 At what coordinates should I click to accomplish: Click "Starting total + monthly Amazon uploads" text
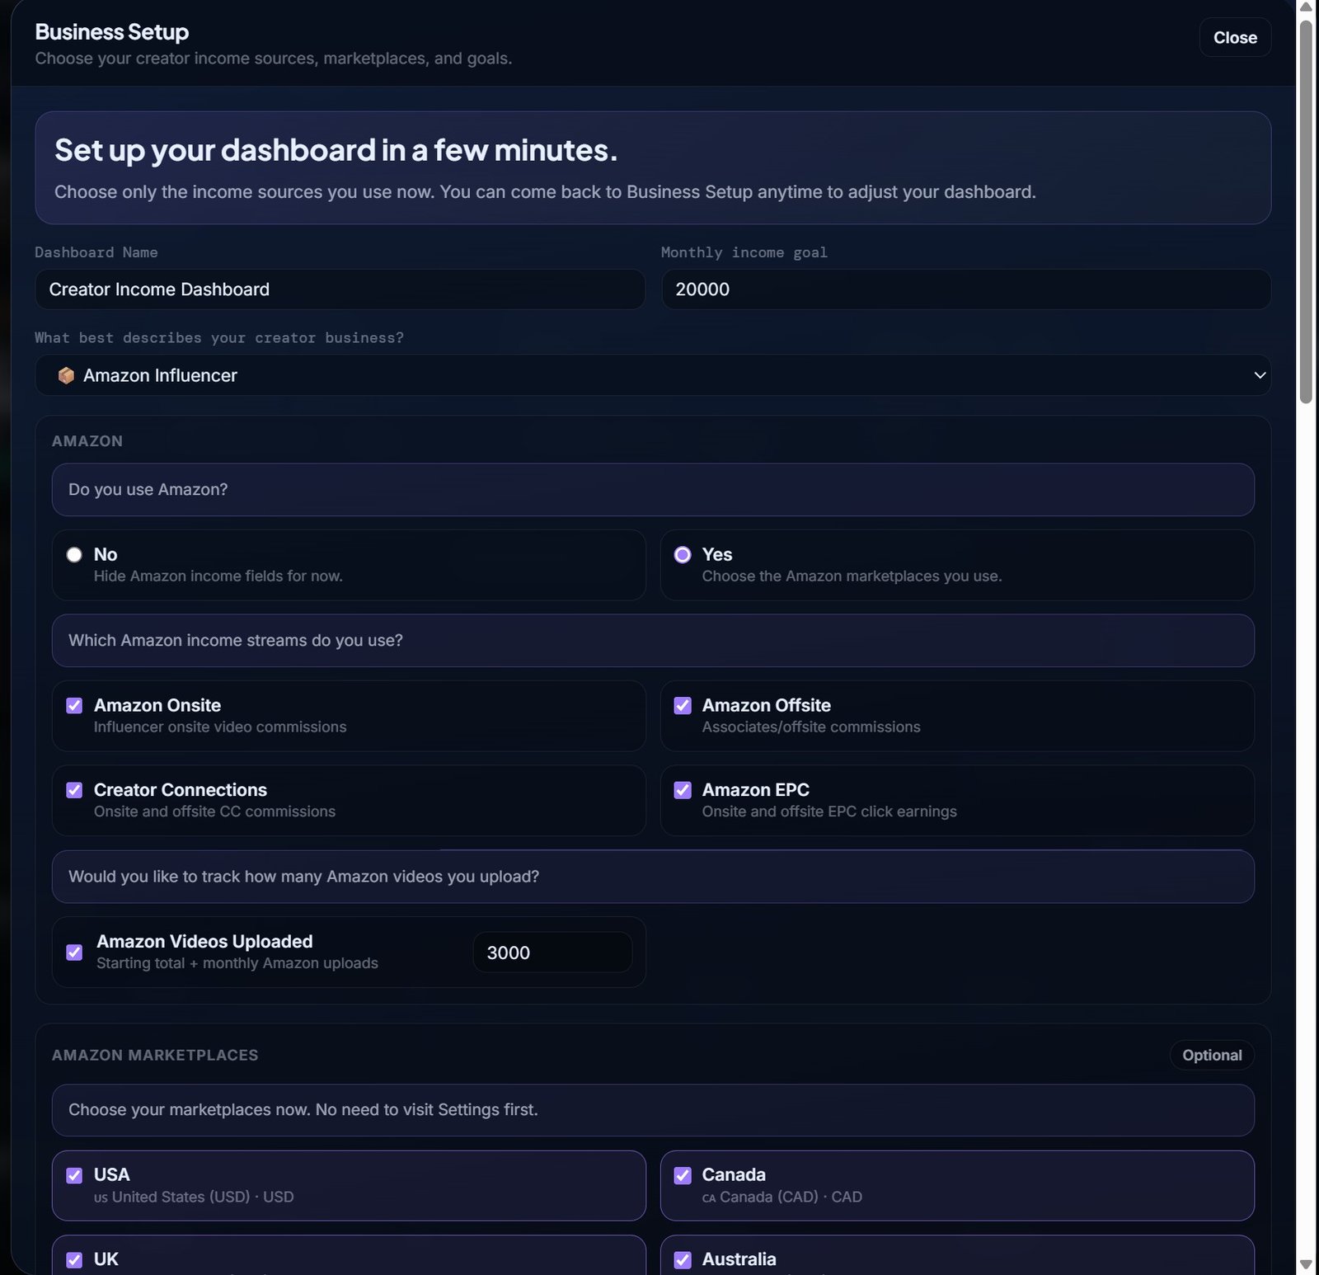[237, 963]
